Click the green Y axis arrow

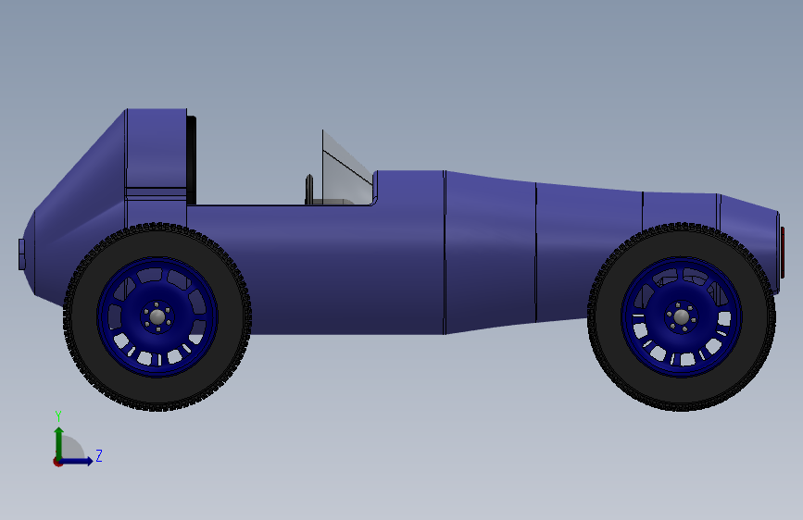click(x=59, y=443)
